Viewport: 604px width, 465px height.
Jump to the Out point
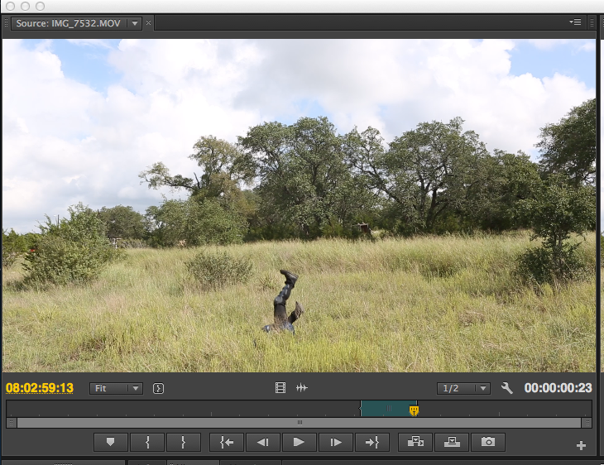[x=372, y=442]
